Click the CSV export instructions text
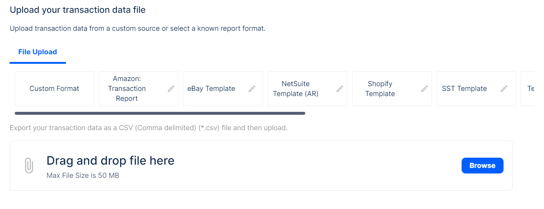 149,128
